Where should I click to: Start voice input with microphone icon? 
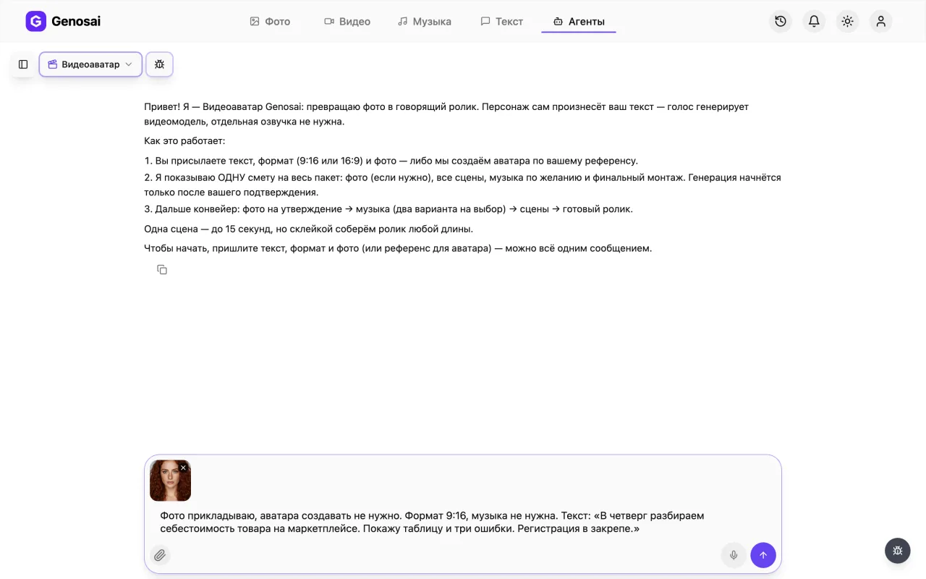click(x=734, y=555)
